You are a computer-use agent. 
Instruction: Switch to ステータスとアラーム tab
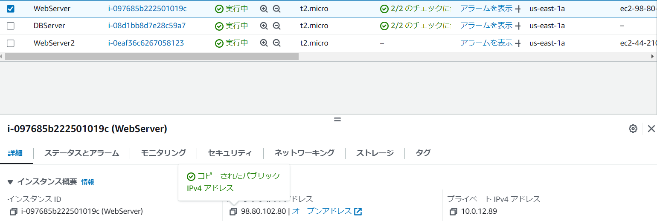[x=81, y=153]
